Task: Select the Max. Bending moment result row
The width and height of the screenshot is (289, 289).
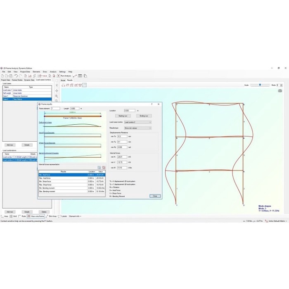Action: tap(72, 192)
